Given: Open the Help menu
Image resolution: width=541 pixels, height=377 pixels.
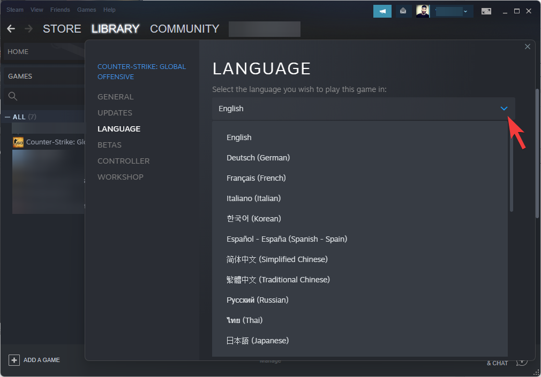Looking at the screenshot, I should (109, 10).
